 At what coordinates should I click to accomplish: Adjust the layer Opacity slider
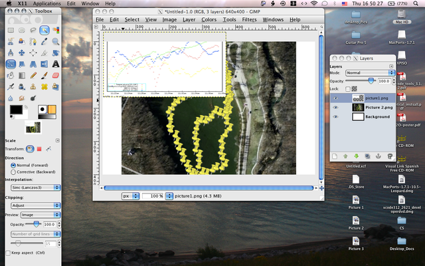click(x=360, y=81)
